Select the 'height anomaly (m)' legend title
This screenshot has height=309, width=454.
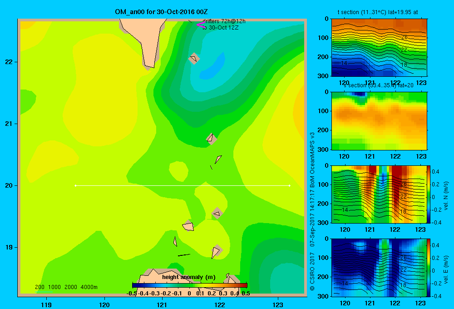[x=189, y=277]
